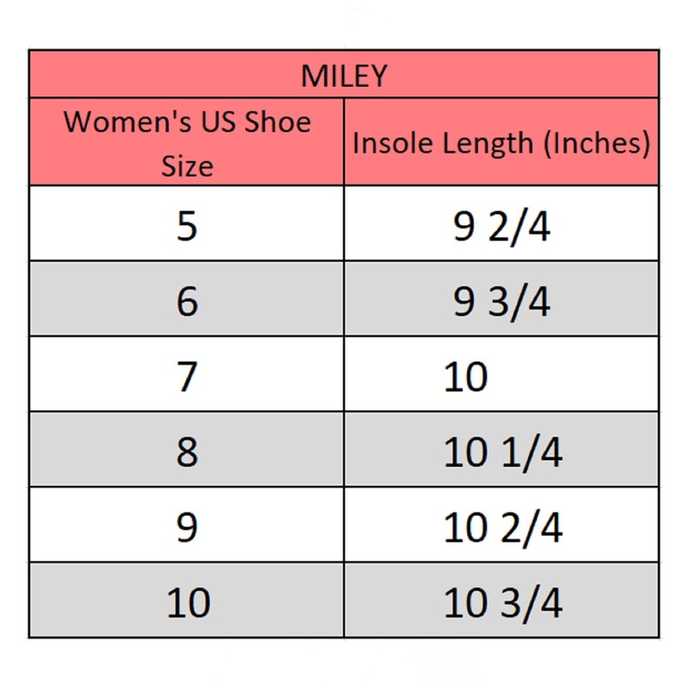Click the word "Size" in the header
This screenshot has width=688, height=688.
coord(187,164)
